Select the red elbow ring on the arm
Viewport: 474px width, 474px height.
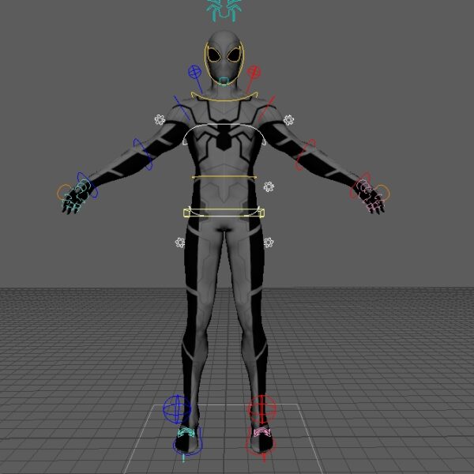(x=306, y=155)
